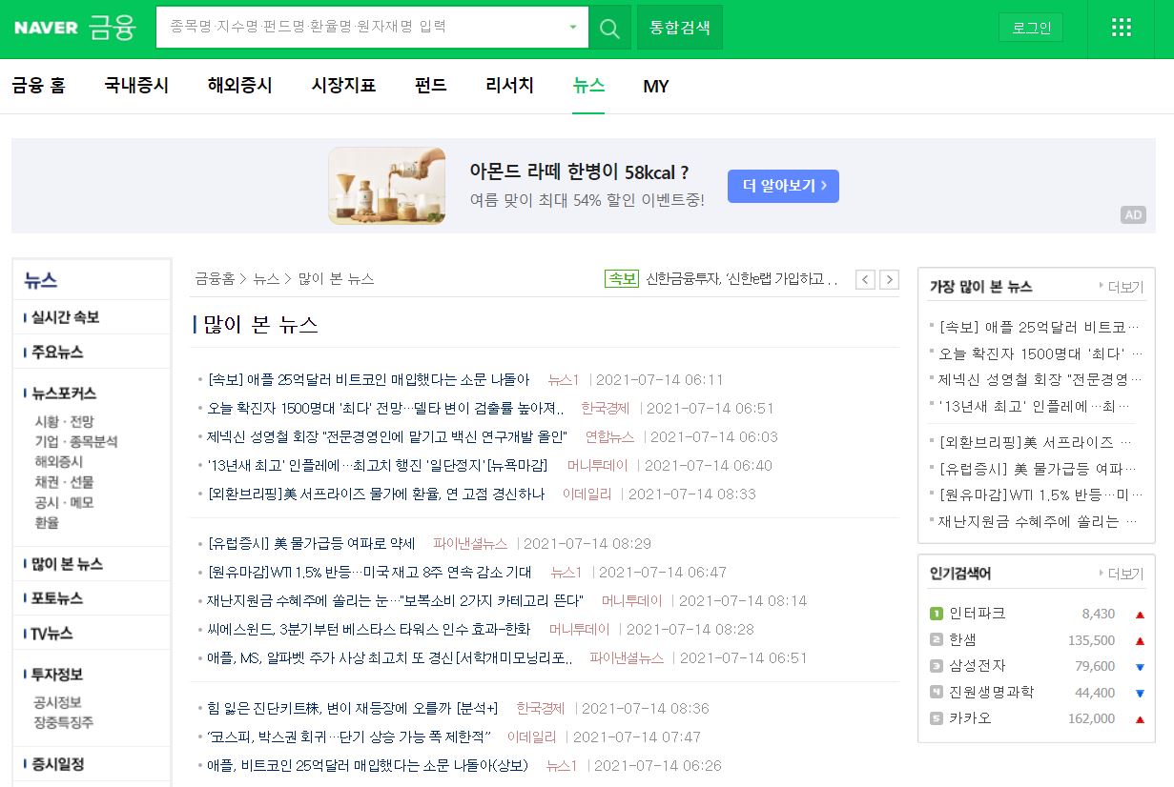
Task: Open 카카오 in popular searches
Action: tap(970, 718)
